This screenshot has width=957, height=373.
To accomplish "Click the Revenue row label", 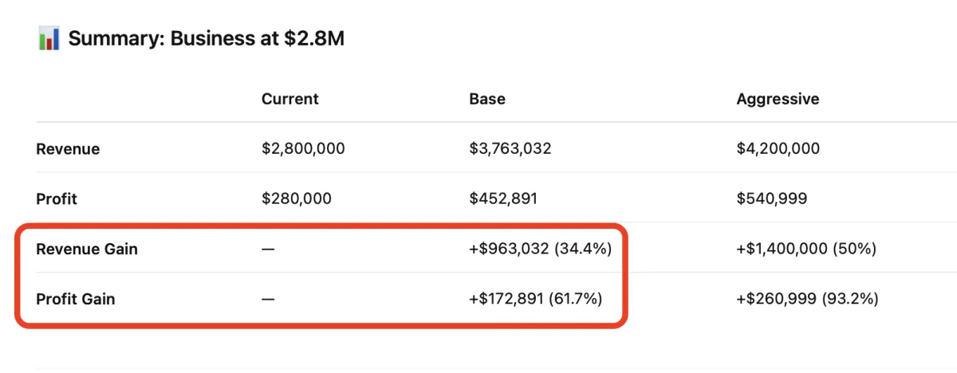I will pos(68,149).
